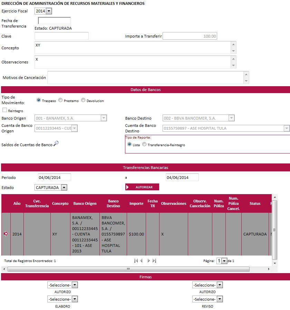290x310 pixels.
Task: Click the Observ. Cancelación column header
Action: point(200,203)
